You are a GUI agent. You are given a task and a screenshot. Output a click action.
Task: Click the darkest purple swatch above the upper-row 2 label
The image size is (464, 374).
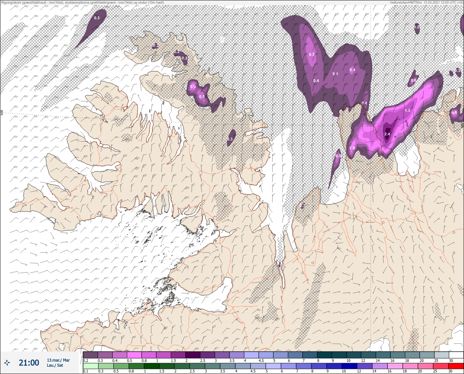[x=192, y=355]
